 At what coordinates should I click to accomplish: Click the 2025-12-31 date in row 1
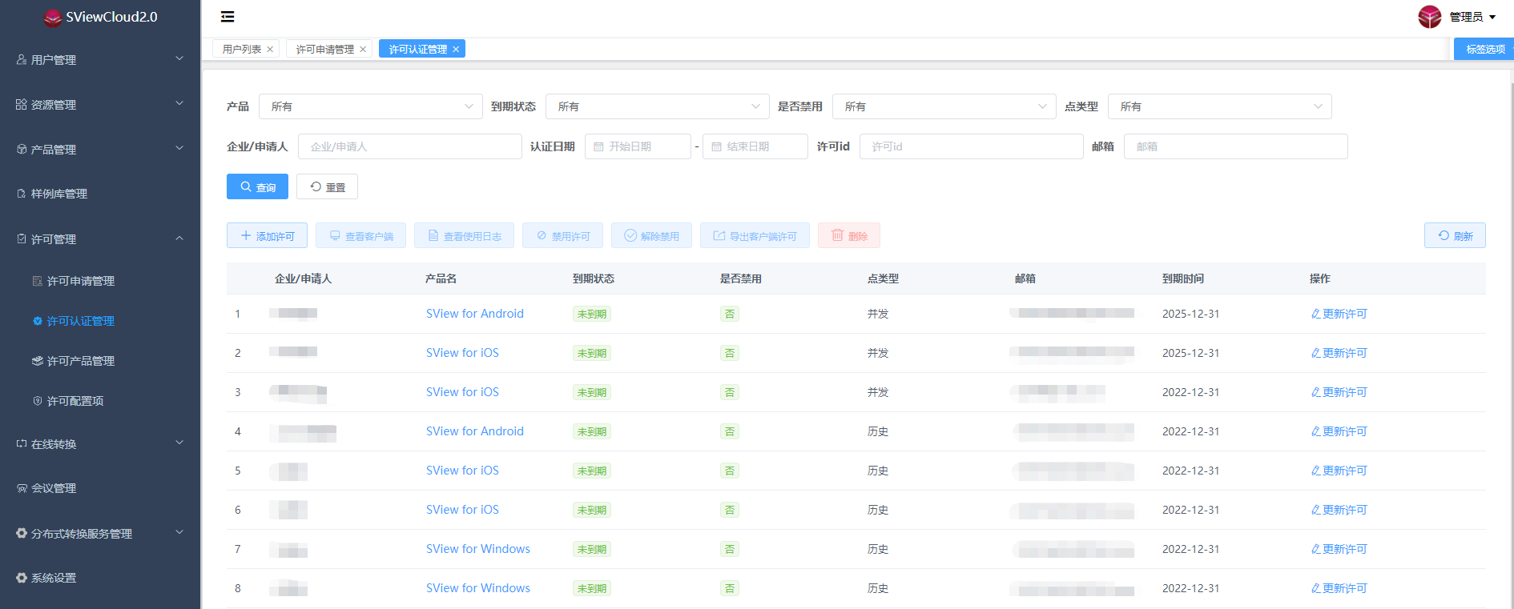(x=1190, y=314)
